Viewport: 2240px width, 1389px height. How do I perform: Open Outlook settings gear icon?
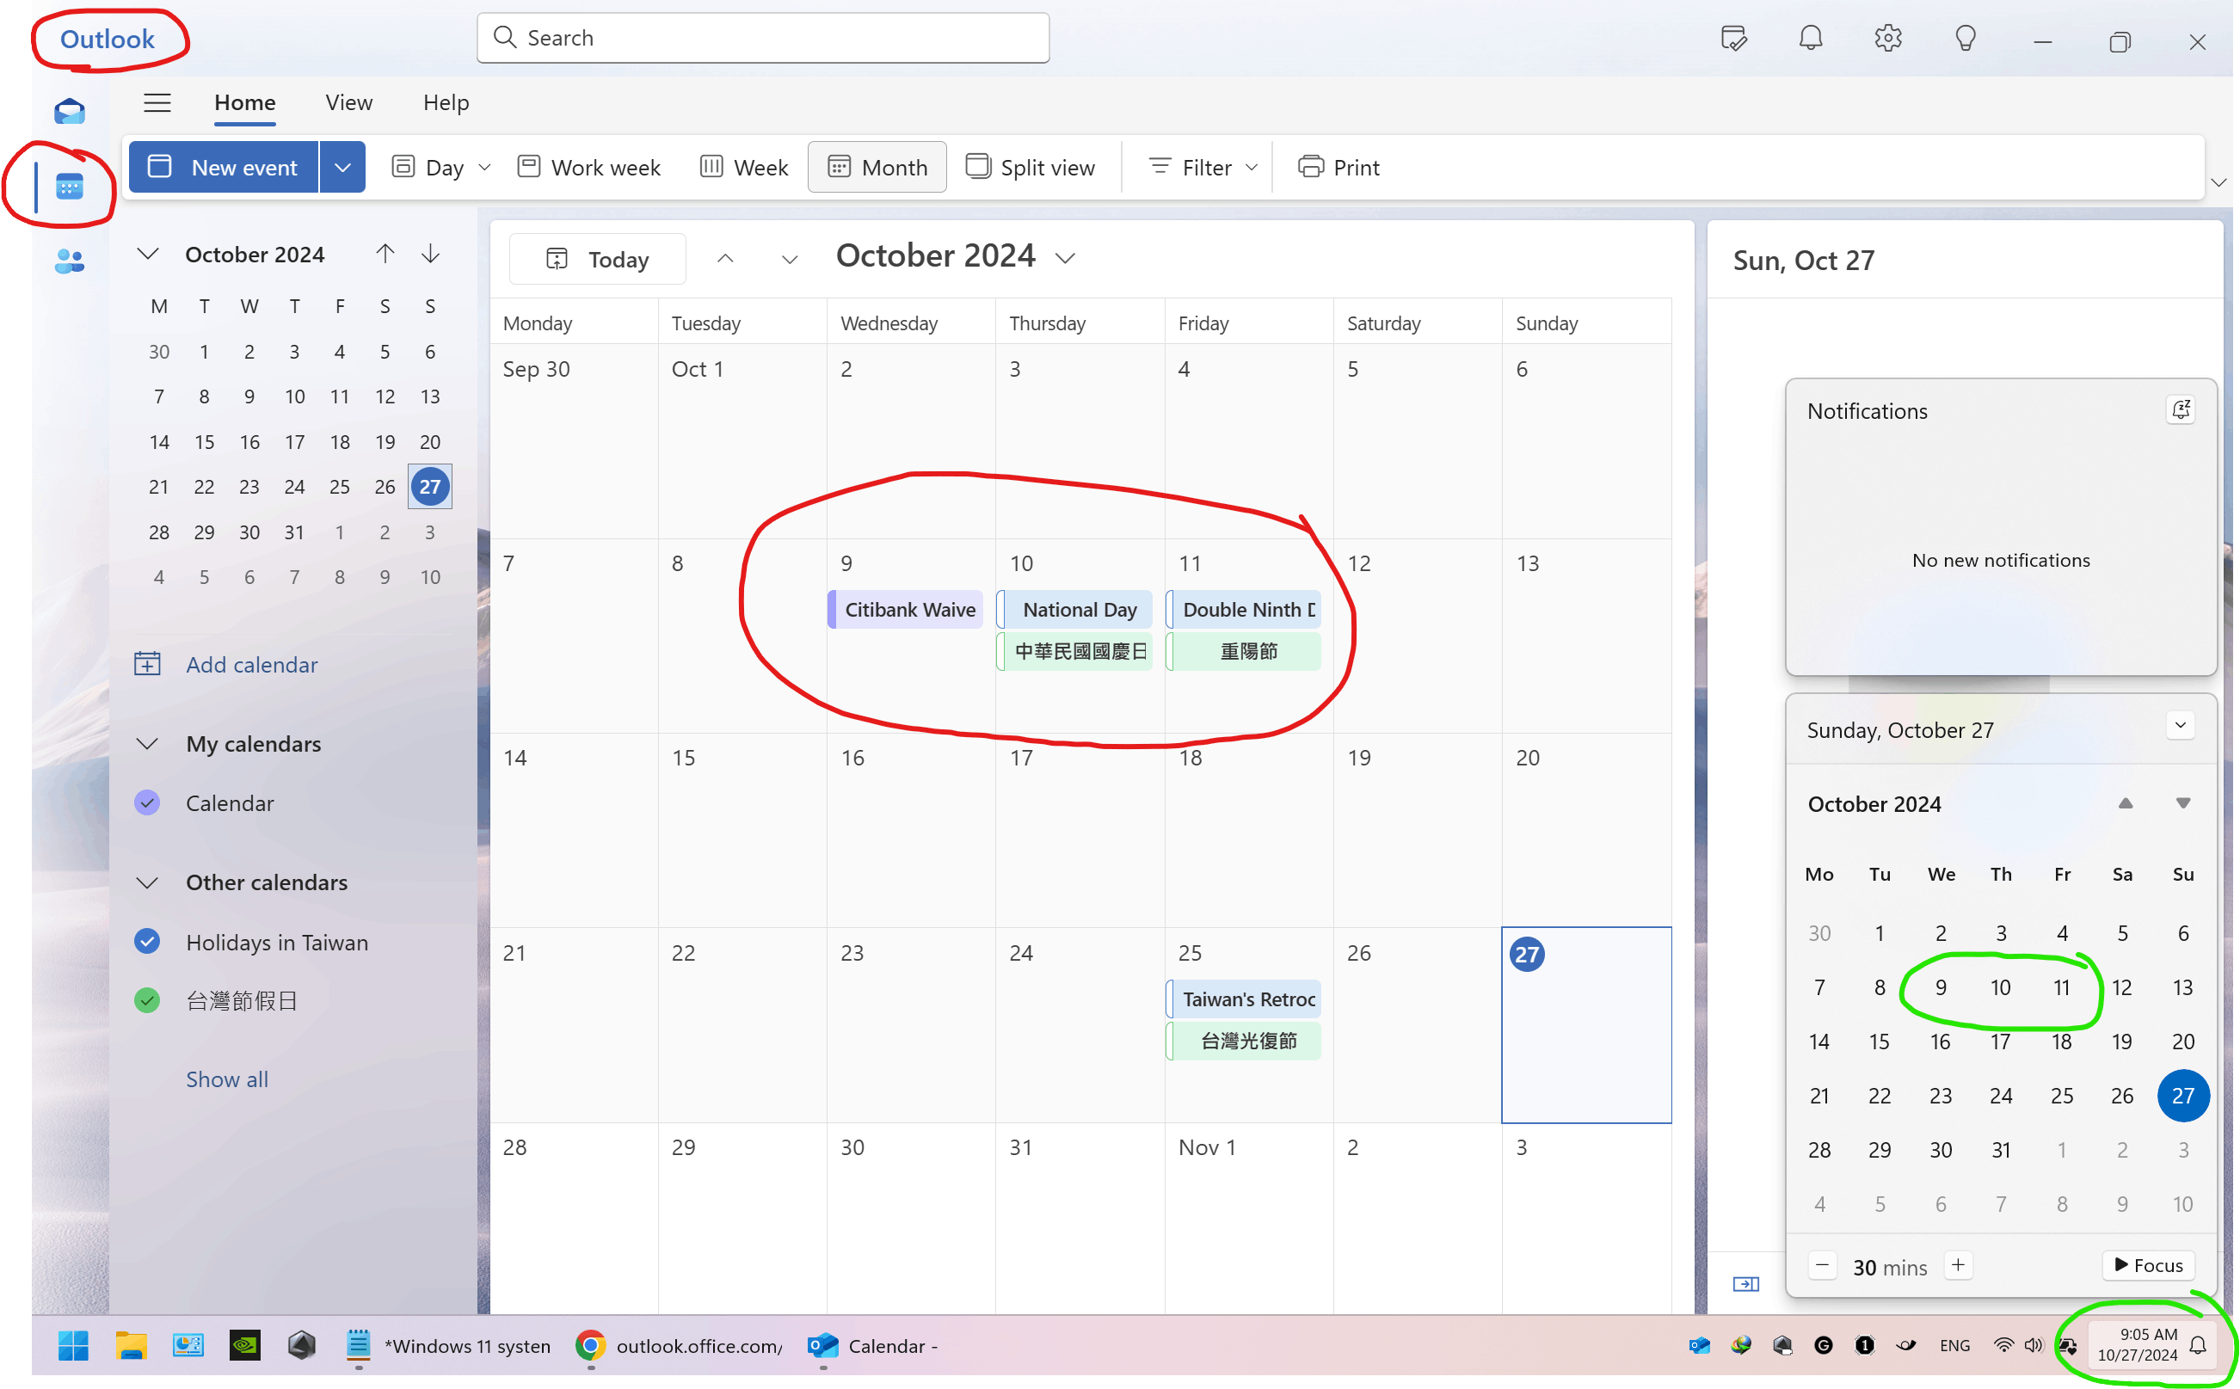(1887, 39)
